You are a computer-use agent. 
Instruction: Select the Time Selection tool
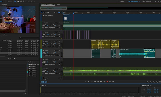tap(23, 1)
